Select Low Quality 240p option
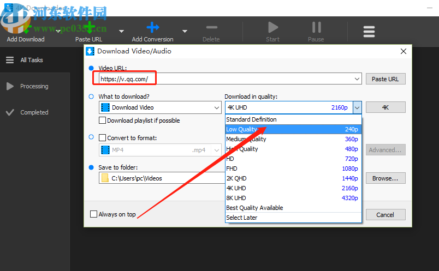This screenshot has height=271, width=439. tap(293, 129)
